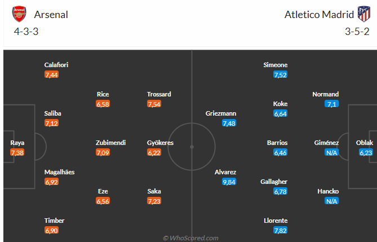Select Raya's 7,38 goalkeeper rating badge
This screenshot has width=377, height=242.
[x=17, y=152]
